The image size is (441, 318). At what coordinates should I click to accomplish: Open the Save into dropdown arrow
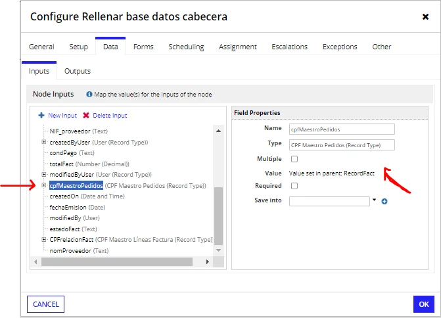pyautogui.click(x=374, y=200)
